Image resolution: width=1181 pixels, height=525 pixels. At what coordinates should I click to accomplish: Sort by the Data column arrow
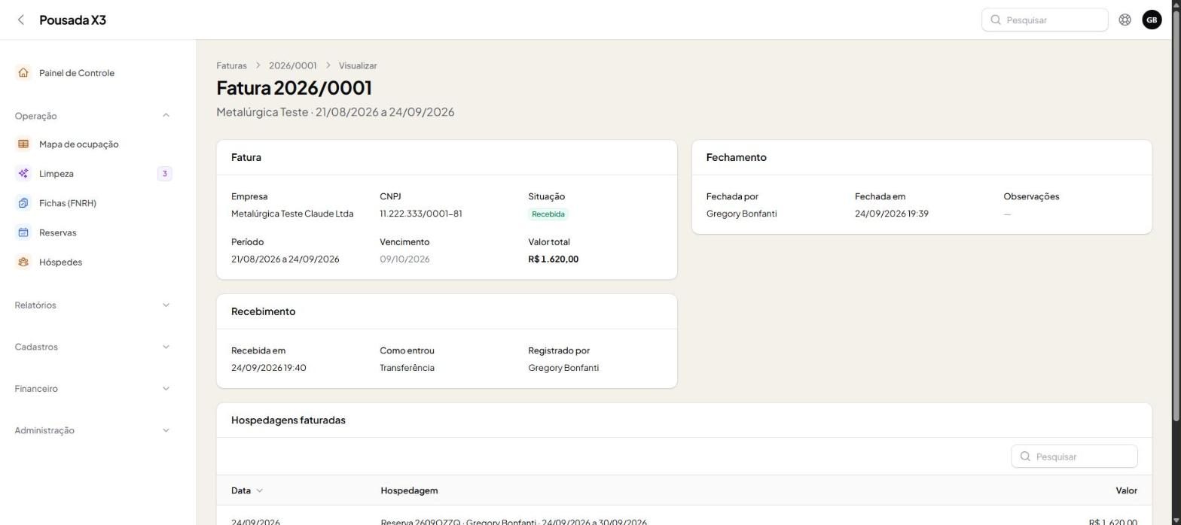pos(260,490)
